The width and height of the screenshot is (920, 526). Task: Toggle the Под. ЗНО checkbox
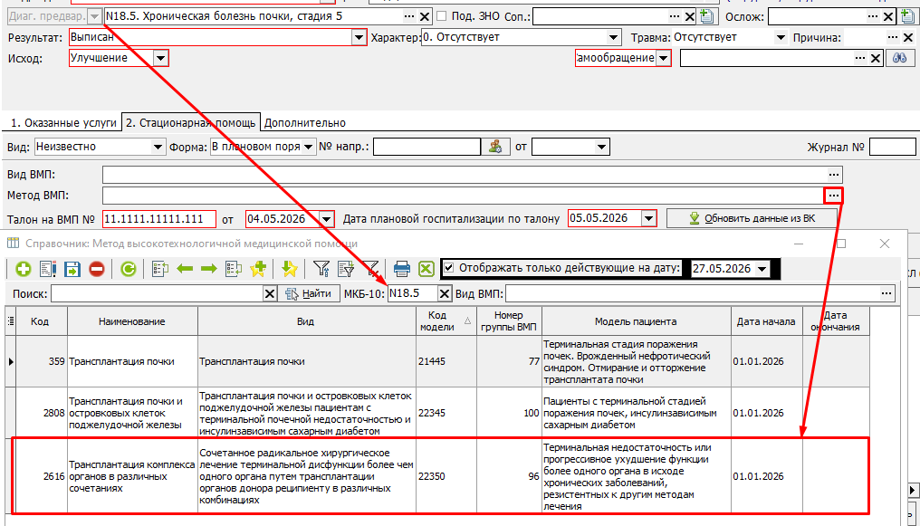tap(442, 16)
